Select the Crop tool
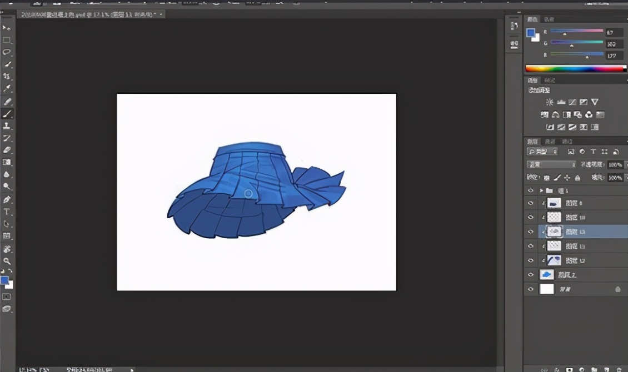 pos(7,77)
